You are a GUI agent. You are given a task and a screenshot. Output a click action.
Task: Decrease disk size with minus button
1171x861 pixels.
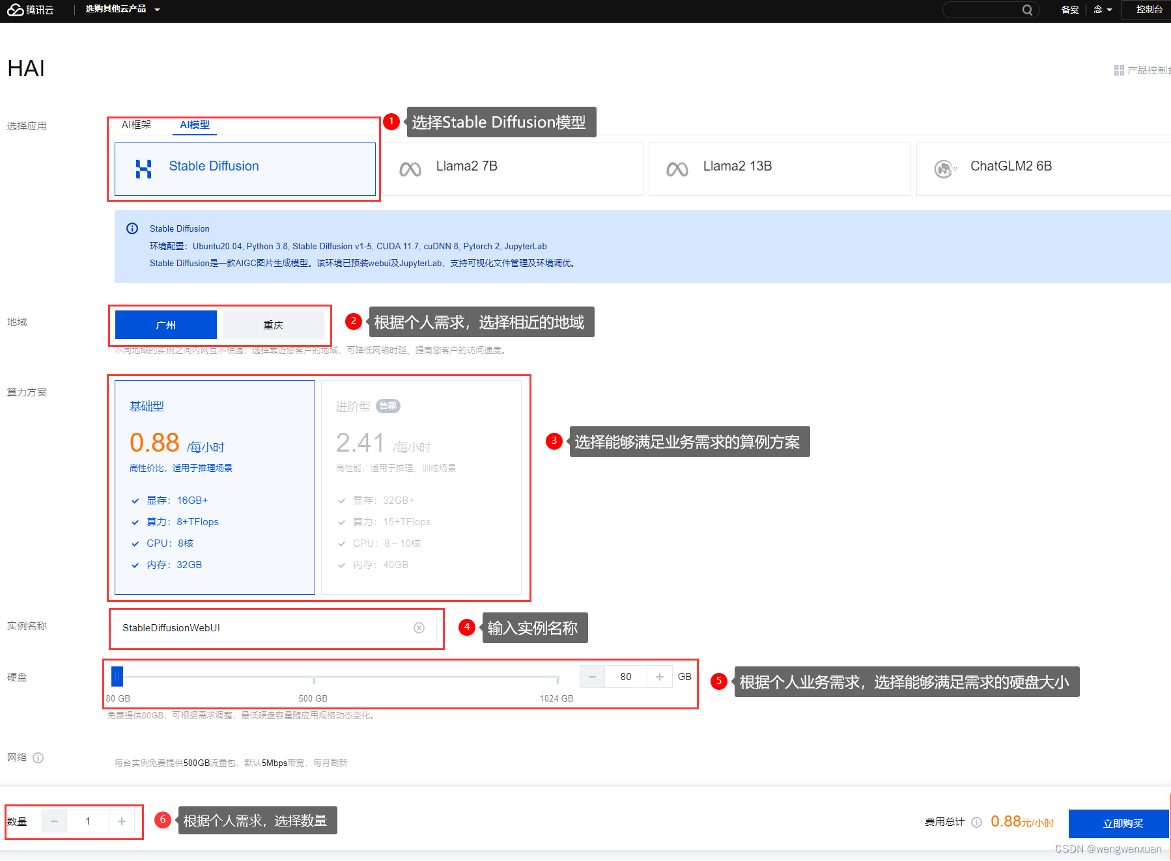pyautogui.click(x=592, y=677)
